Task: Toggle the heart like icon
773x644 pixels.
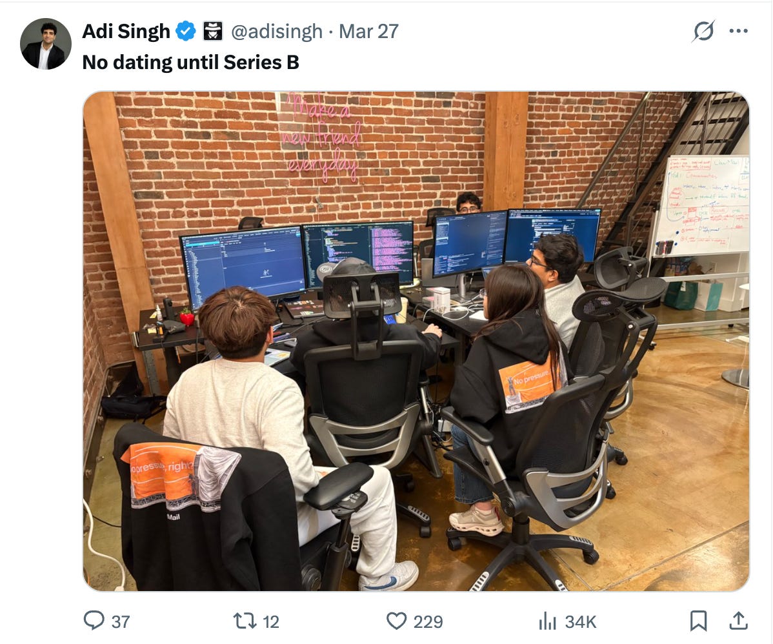Action: [396, 620]
